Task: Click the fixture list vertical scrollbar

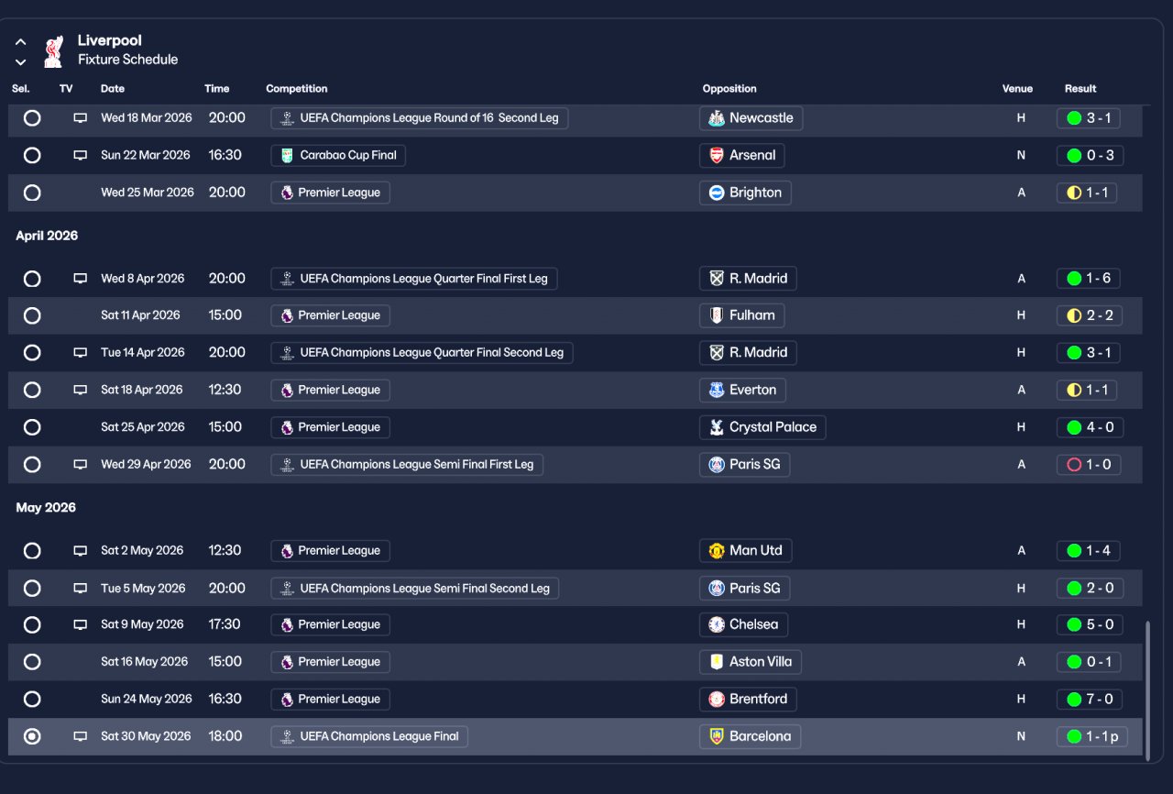Action: pyautogui.click(x=1147, y=690)
